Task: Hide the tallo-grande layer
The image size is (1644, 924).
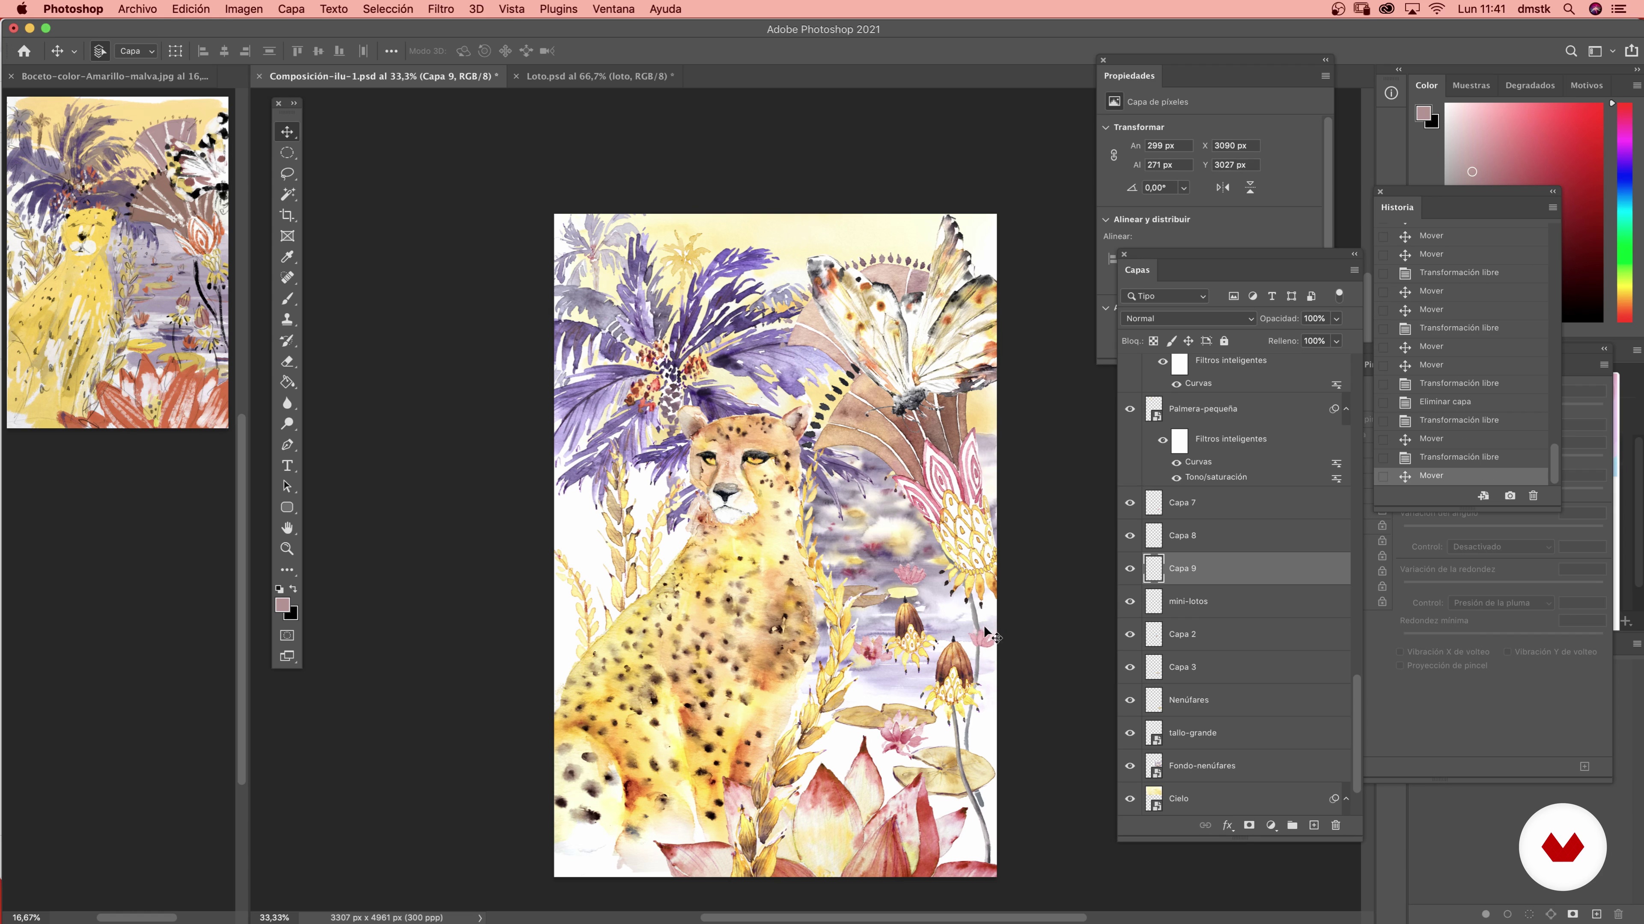Action: point(1130,733)
